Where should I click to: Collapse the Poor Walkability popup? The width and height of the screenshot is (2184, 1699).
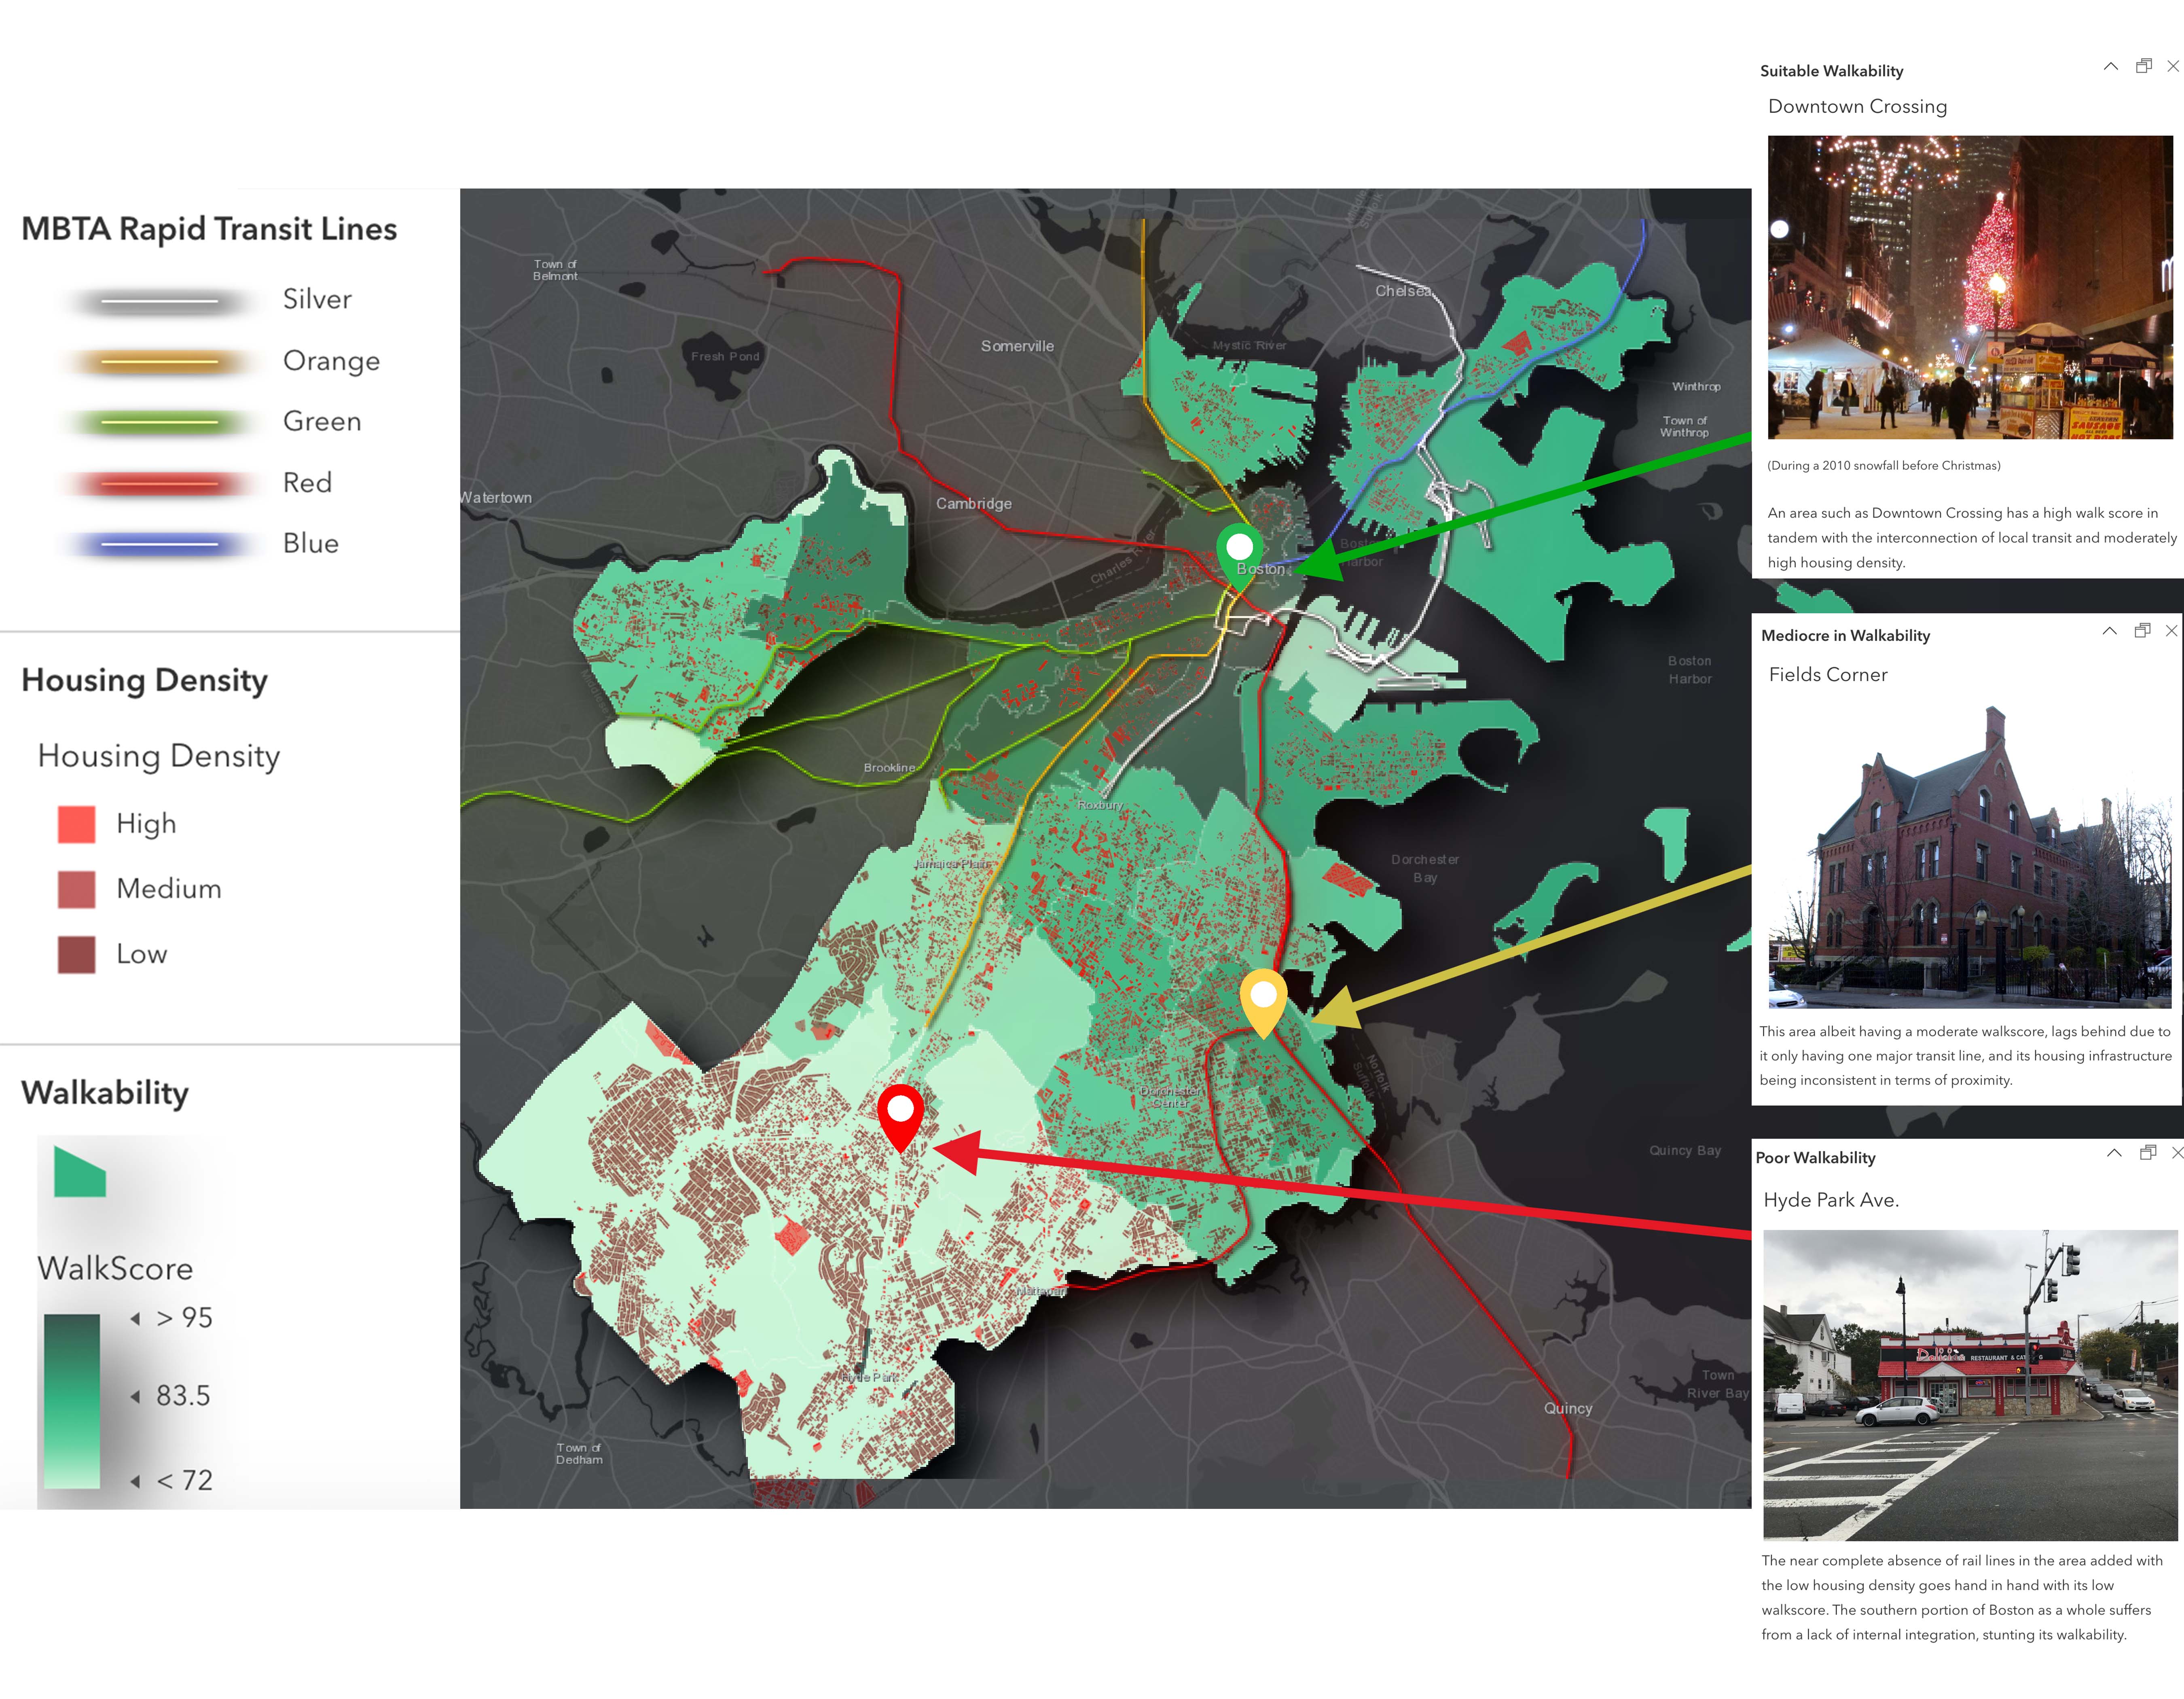point(2114,1152)
